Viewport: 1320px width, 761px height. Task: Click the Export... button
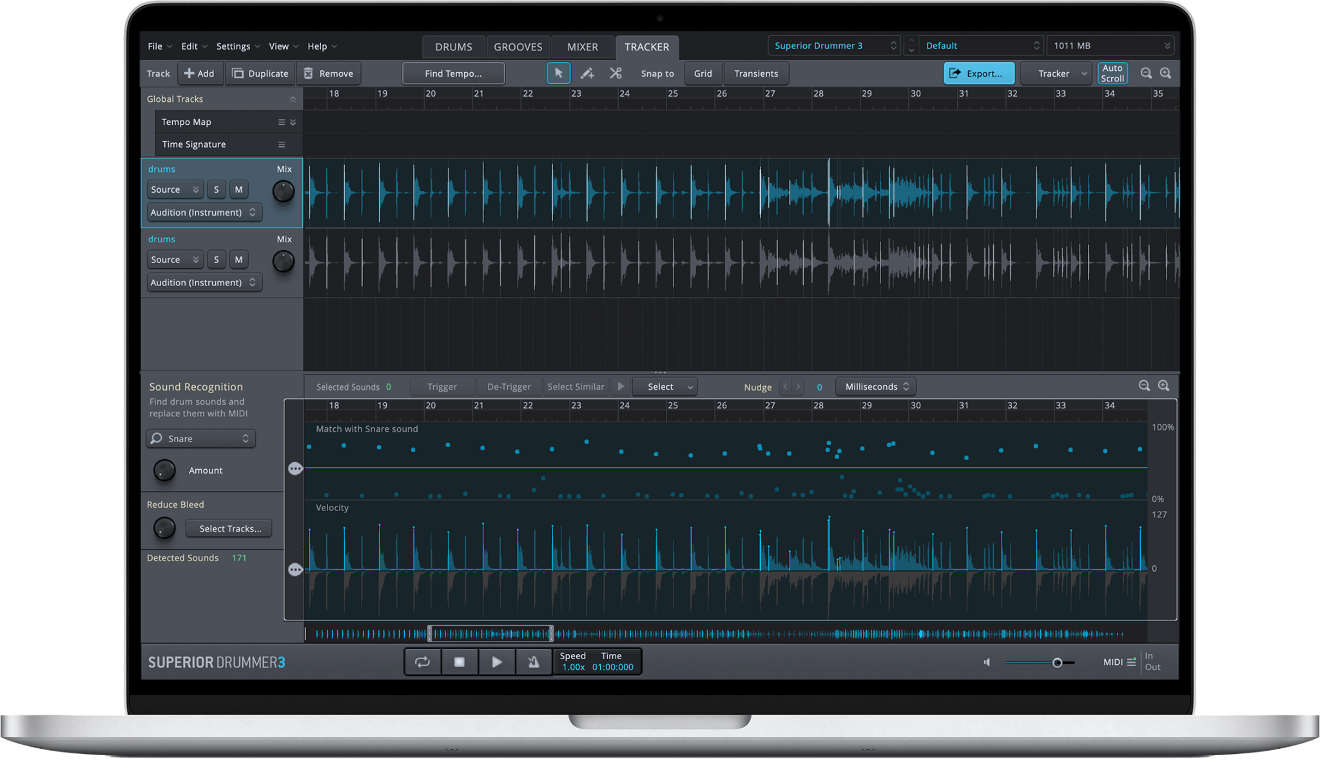[x=979, y=73]
